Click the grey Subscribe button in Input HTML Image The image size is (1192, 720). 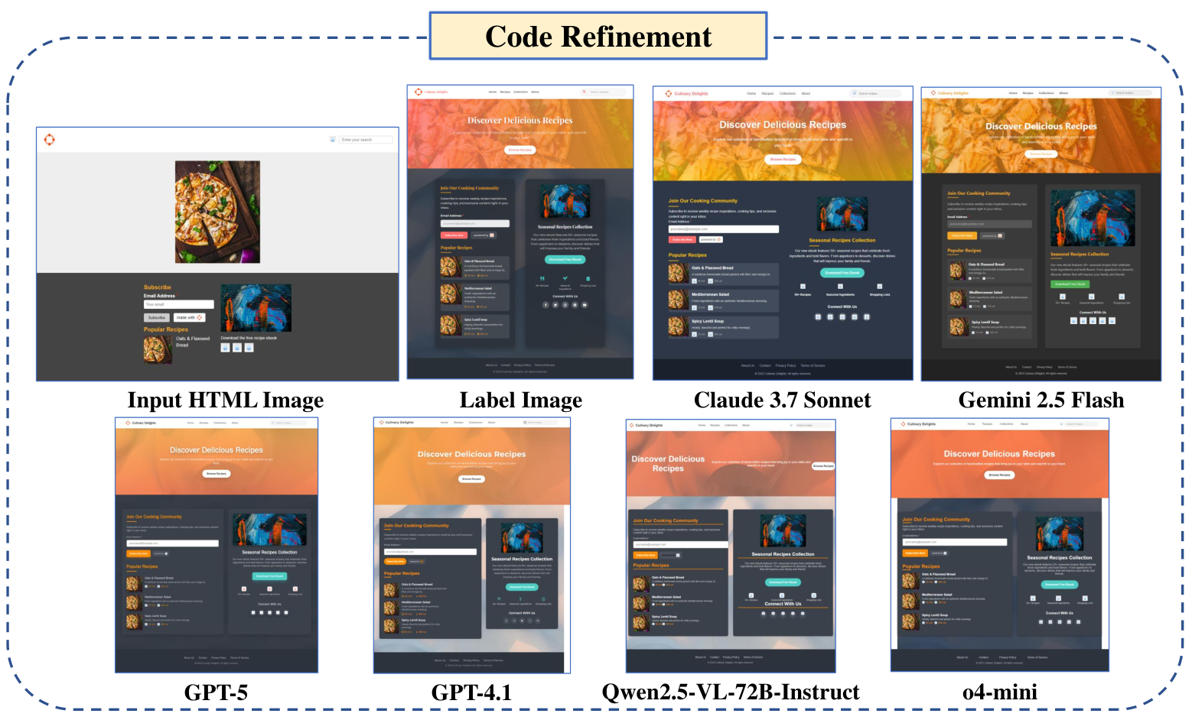[157, 317]
